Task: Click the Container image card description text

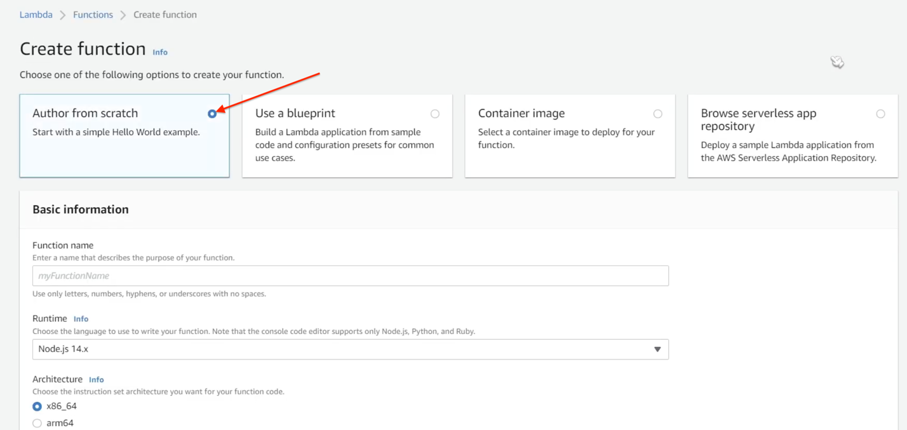Action: [x=567, y=138]
